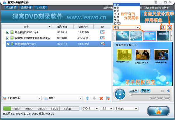Click size 435.57 MB cell
Screen dimensions: 175x120
[83, 38]
